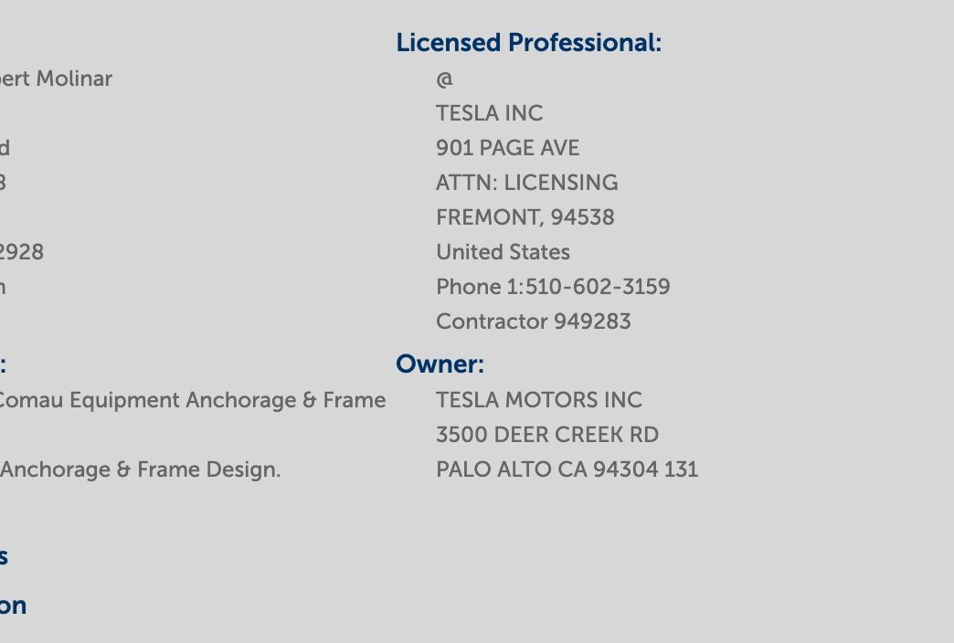This screenshot has width=954, height=643.
Task: Click the Anchorage & Frame Design description
Action: pyautogui.click(x=141, y=469)
